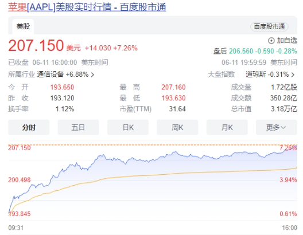Open the 苹果[AAPL]美股实时行情 title link
303x235 pixels.
[87, 7]
